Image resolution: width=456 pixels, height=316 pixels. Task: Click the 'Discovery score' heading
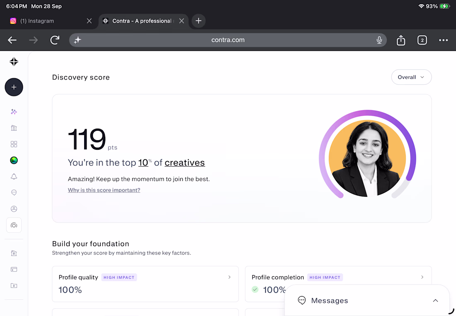[x=81, y=77]
